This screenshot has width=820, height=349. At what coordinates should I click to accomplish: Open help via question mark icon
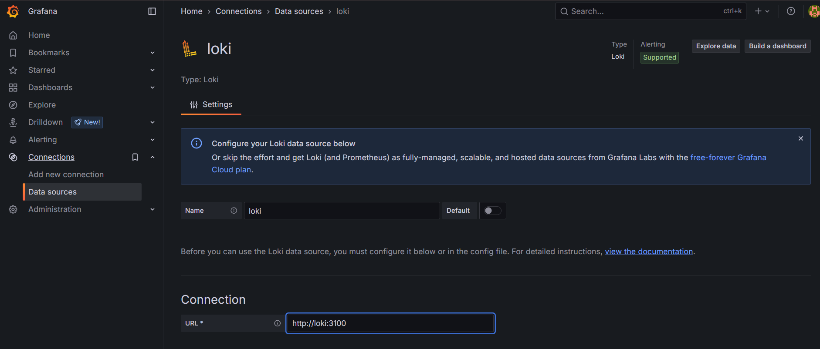click(791, 11)
